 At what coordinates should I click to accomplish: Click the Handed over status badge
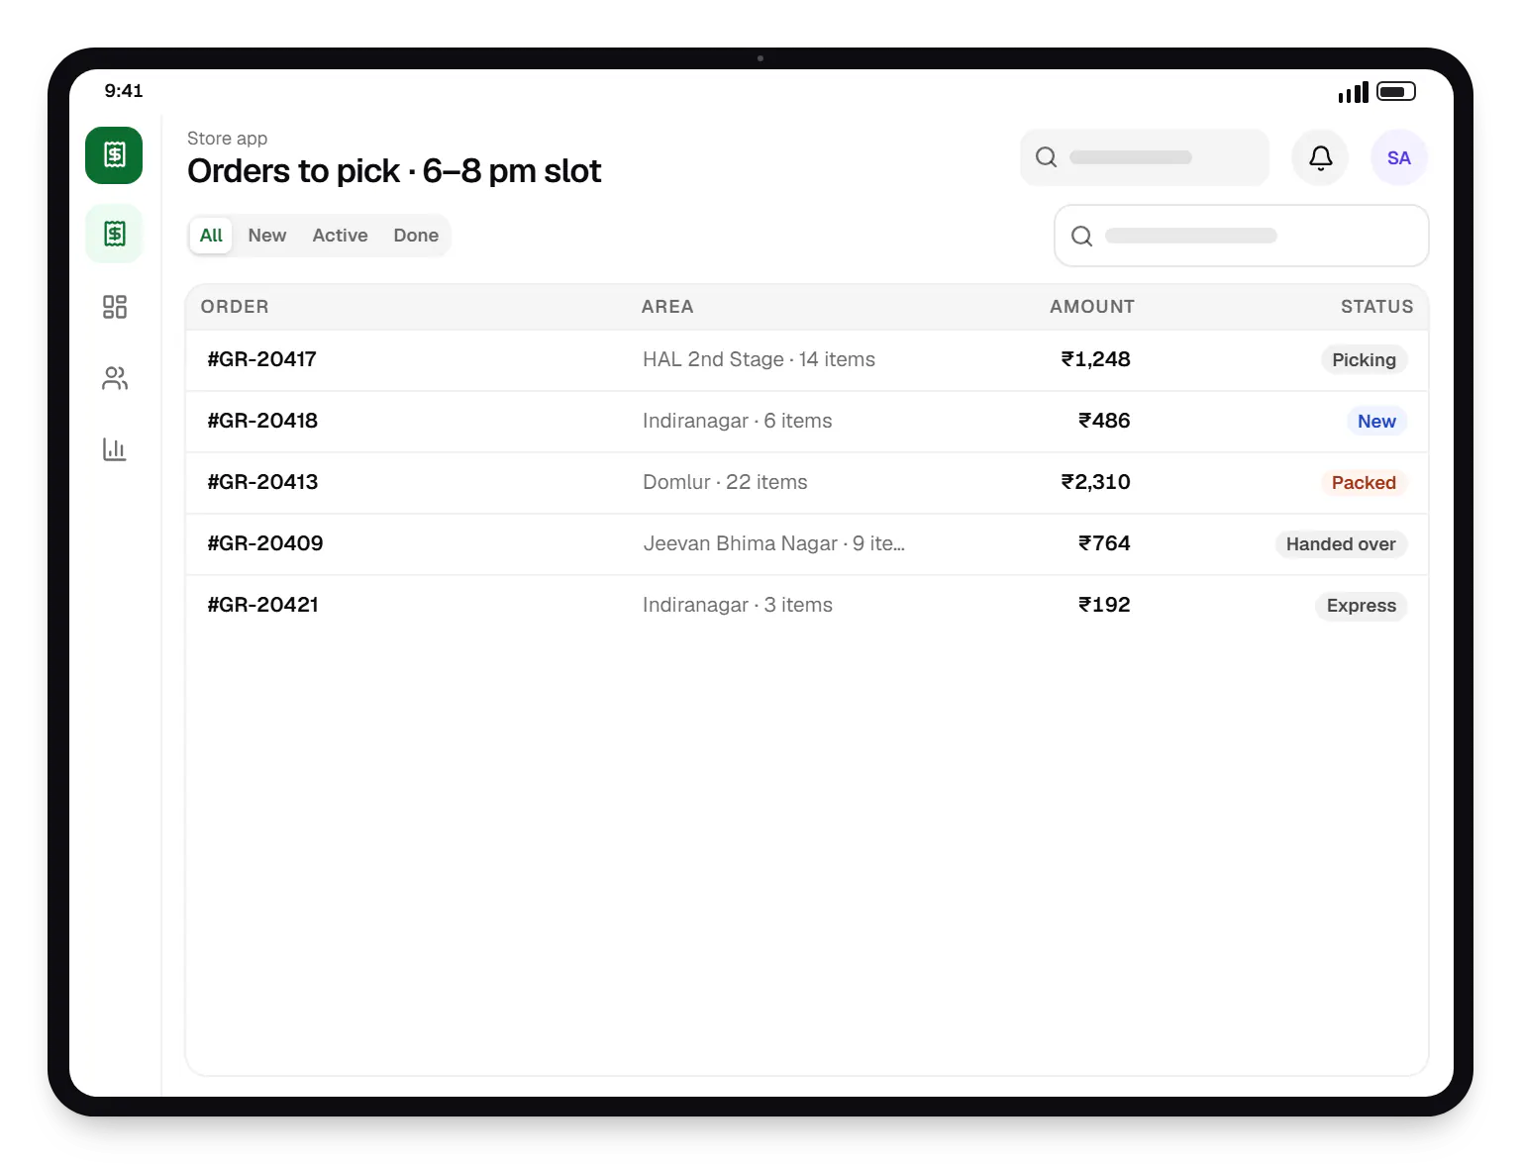coord(1341,544)
